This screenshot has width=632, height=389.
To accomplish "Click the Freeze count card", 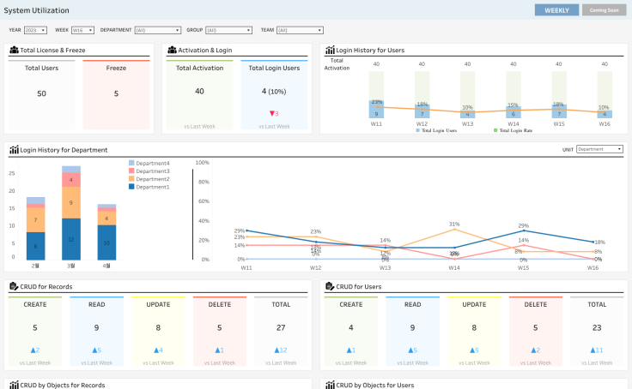I will (116, 95).
